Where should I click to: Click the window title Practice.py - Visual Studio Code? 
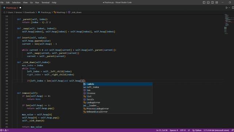(117, 3)
